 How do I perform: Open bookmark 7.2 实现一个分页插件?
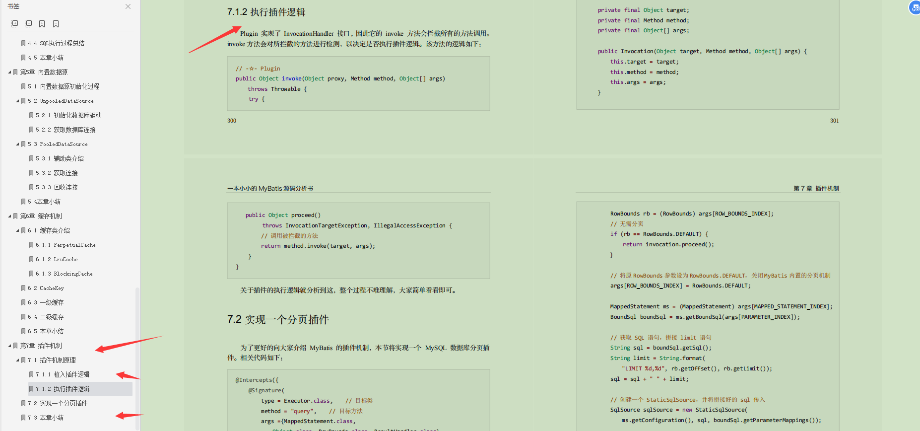(58, 403)
